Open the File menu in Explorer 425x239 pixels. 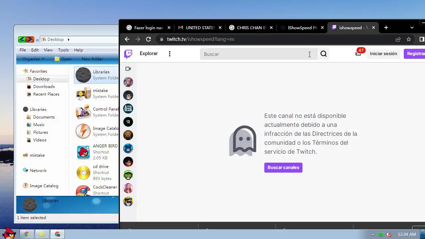click(x=23, y=50)
